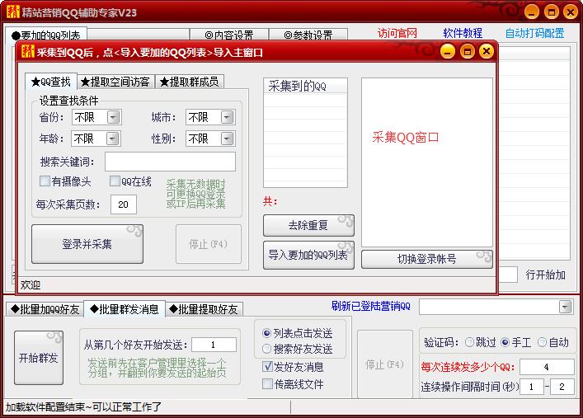
Task: Click the 搜索关键词 input field
Action: (x=171, y=162)
